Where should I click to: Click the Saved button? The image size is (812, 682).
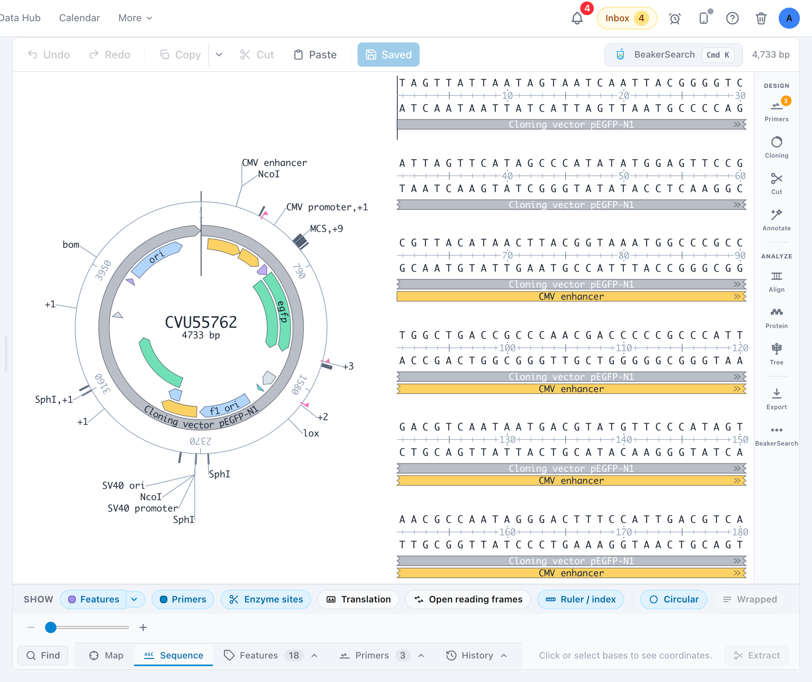coord(388,55)
